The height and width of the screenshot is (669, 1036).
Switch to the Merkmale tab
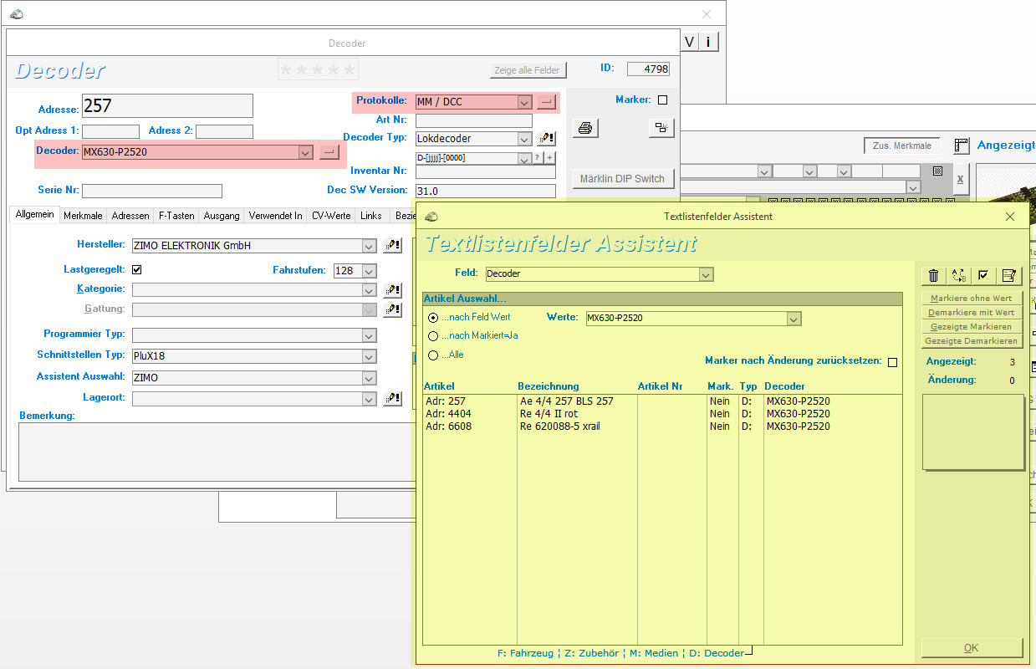pos(83,216)
